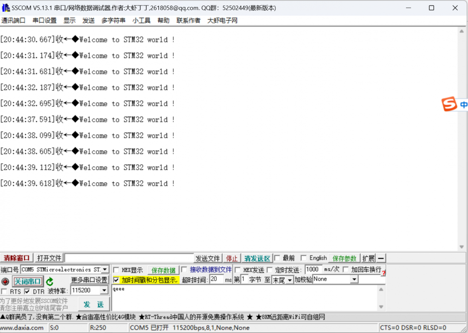468x333 pixels.
Task: Disable 加时间戳和分包显示 option
Action: tap(116, 281)
